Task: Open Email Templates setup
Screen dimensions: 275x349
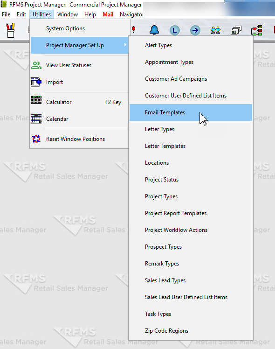Action: pyautogui.click(x=191, y=112)
